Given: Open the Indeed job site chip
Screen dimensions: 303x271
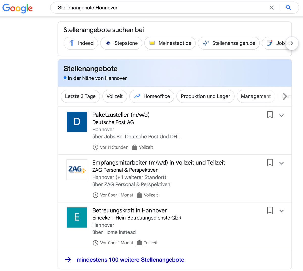Looking at the screenshot, I should (81, 43).
